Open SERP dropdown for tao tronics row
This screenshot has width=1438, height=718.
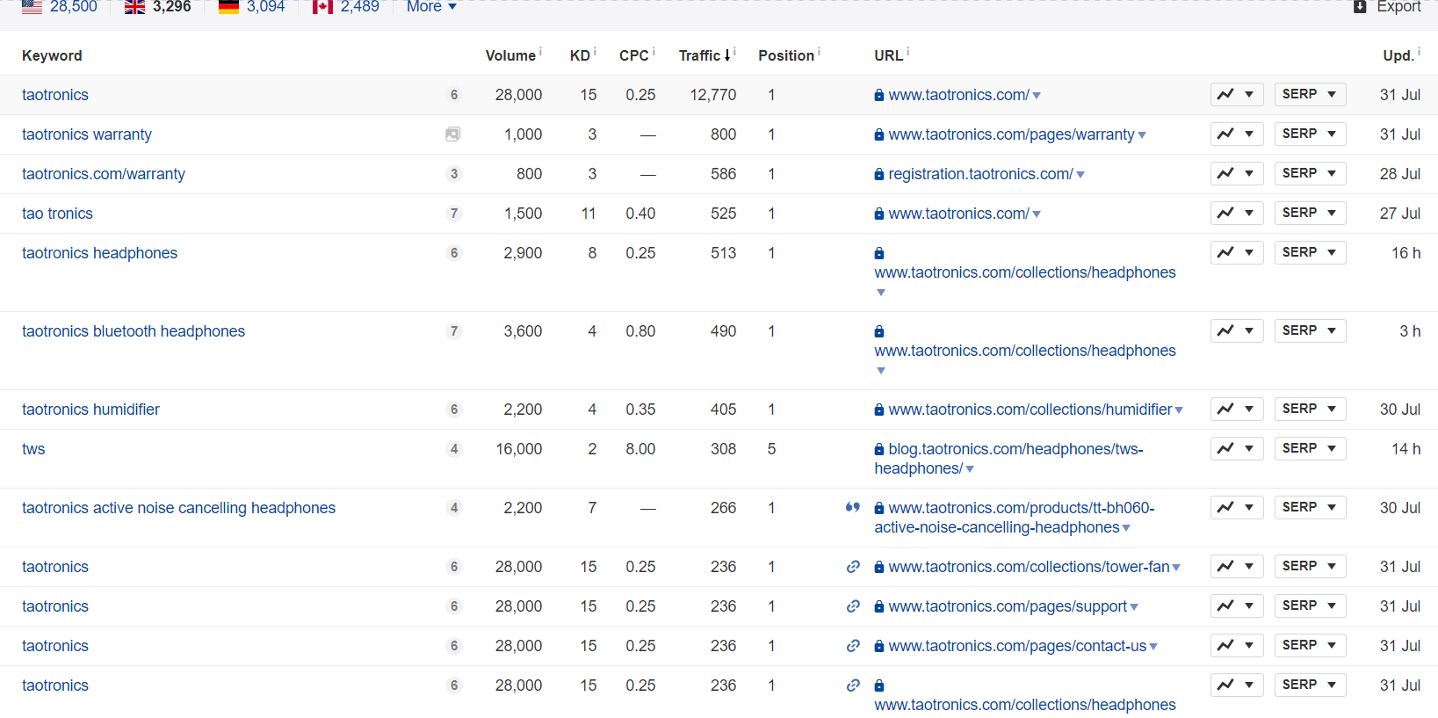click(x=1310, y=213)
